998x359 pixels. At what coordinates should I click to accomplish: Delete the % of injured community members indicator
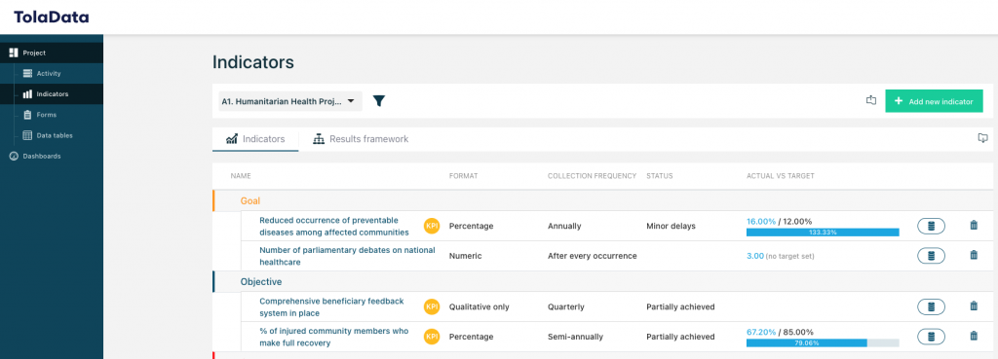coord(974,336)
